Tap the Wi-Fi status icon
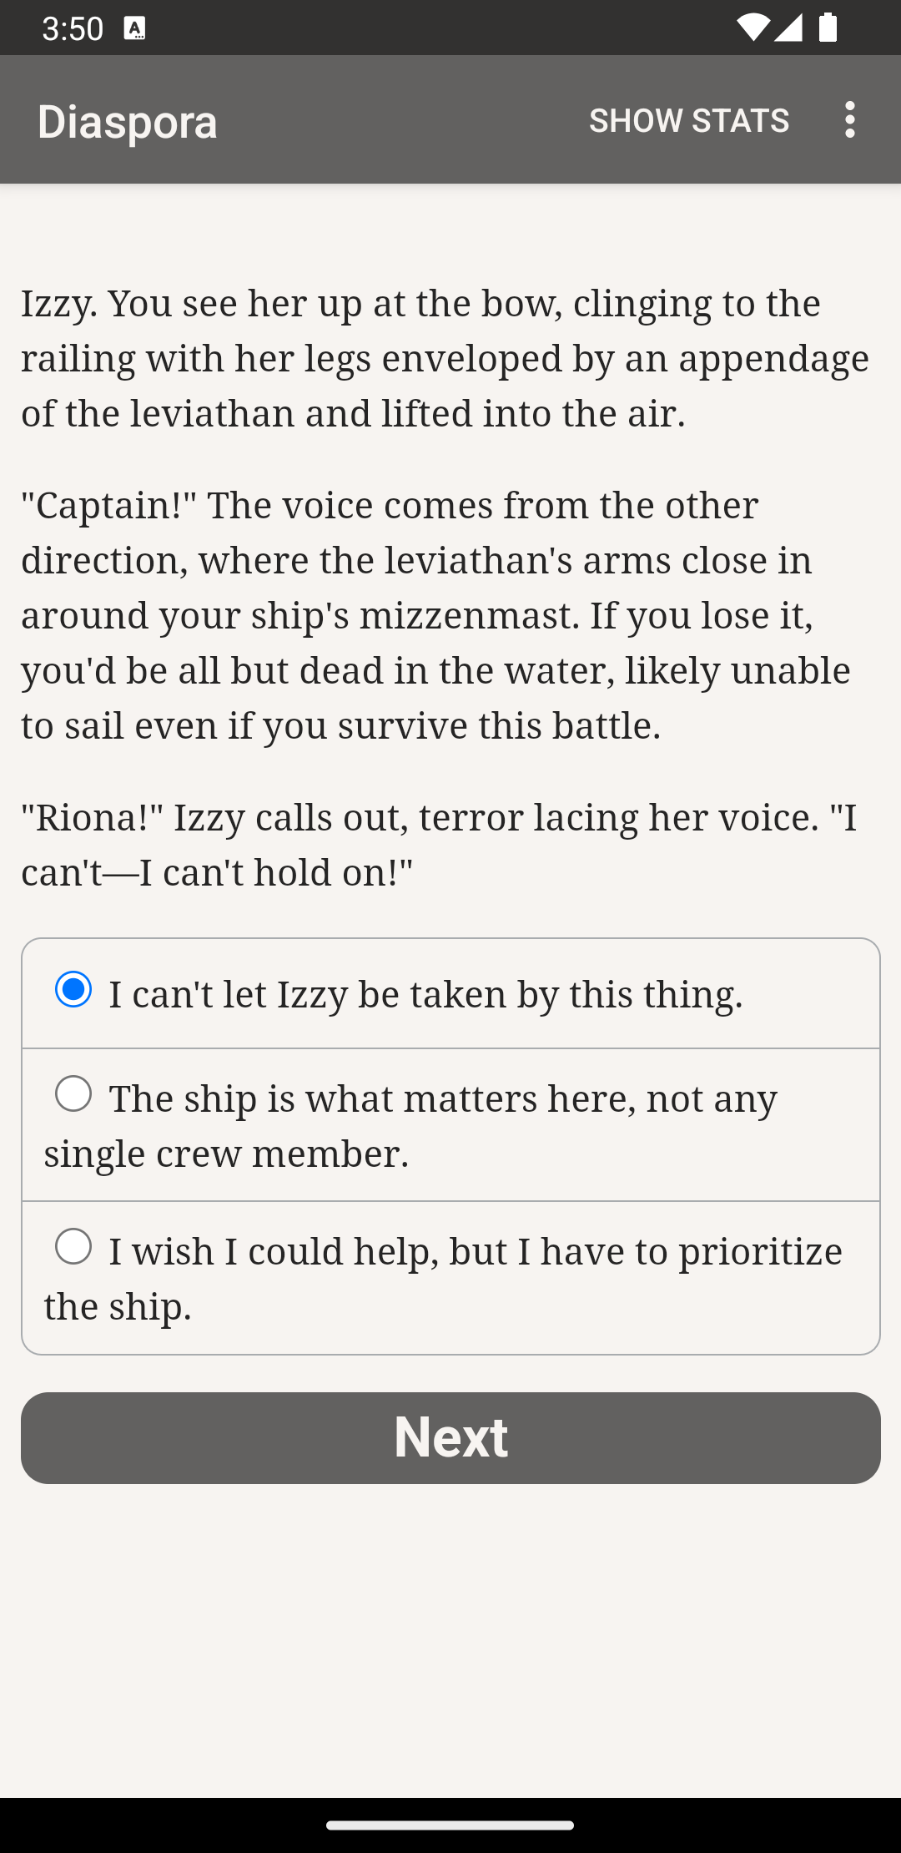 click(752, 28)
